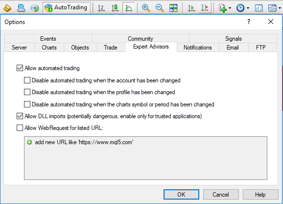Open the periods clock icon
The height and width of the screenshot is (204, 283).
tap(240, 8)
